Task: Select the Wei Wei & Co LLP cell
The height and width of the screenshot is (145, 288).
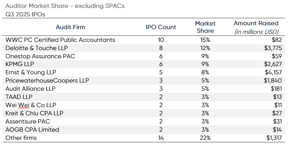Action: point(31,105)
